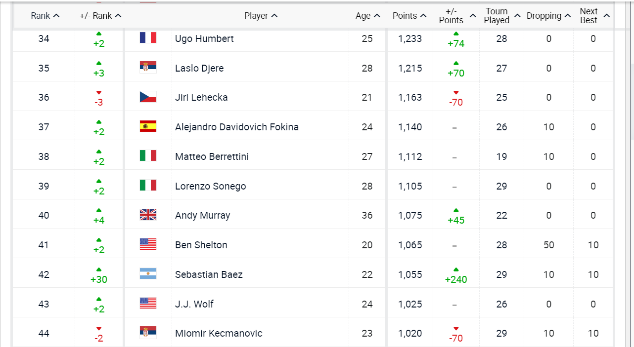Sort by the +/- Rank column header
Screen dimensions: 634x347
100,16
